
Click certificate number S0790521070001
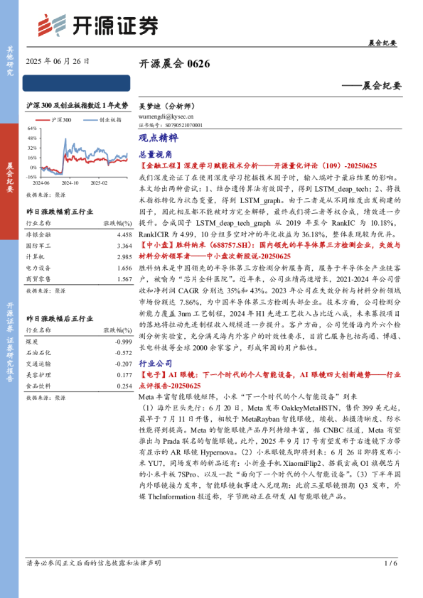click(x=183, y=125)
